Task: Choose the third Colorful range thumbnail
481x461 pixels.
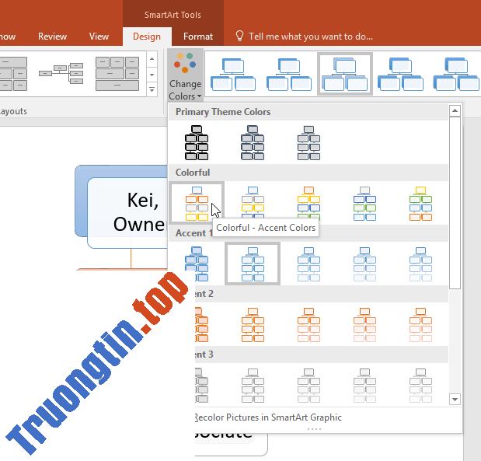Action: tap(308, 203)
